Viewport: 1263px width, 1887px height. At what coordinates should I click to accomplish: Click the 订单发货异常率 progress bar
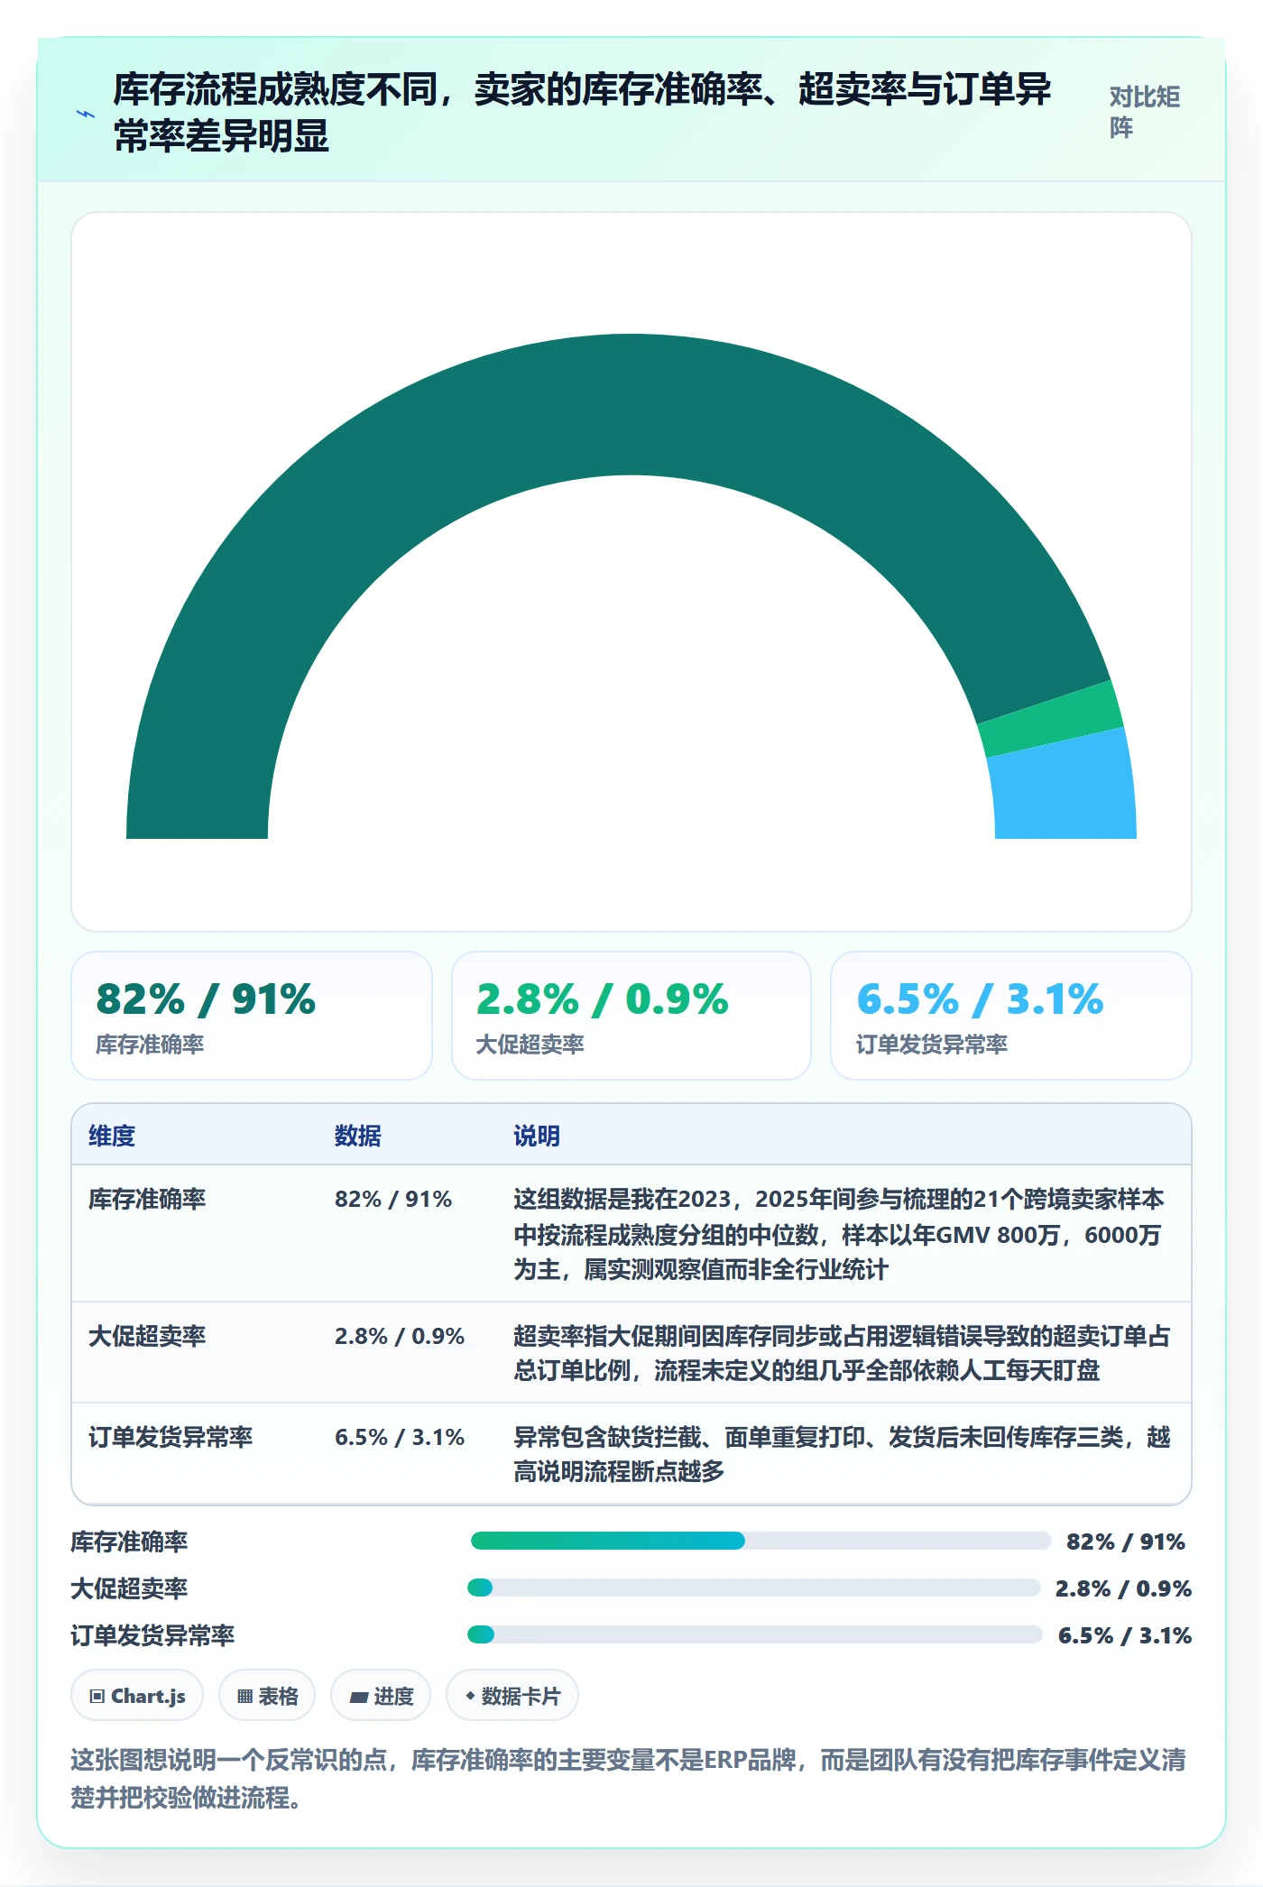tap(755, 1634)
